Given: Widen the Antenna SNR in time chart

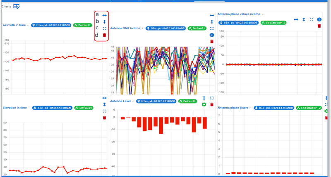Looking at the screenshot, I should 212,15.
